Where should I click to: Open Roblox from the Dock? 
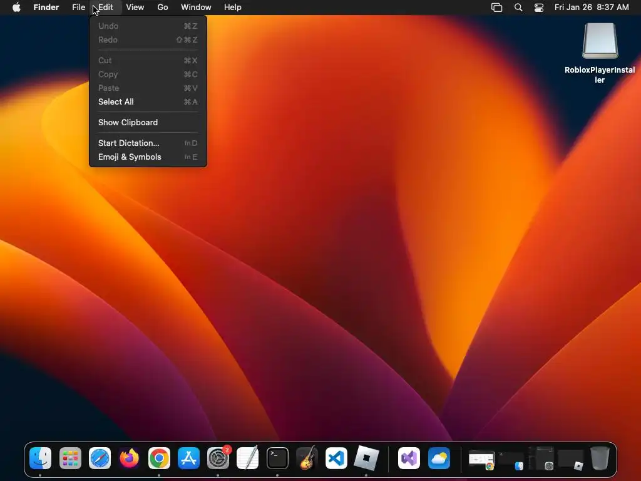pos(366,458)
